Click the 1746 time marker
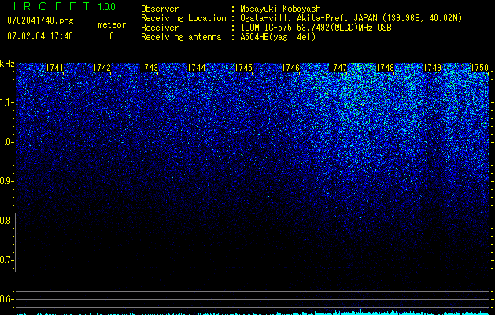495x315 pixels. pos(290,68)
